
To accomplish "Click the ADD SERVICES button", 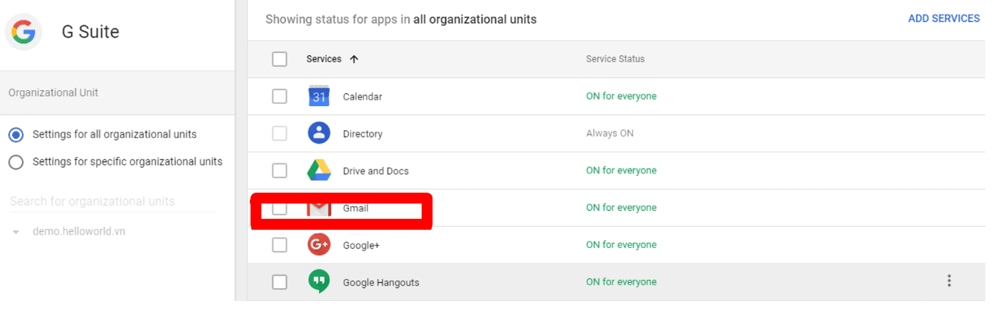I will pos(944,18).
